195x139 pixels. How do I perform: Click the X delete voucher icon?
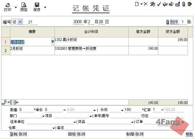(x=146, y=4)
